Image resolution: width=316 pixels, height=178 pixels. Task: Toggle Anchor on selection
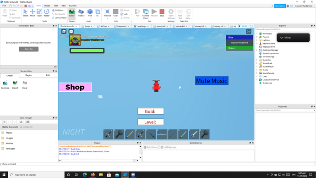click(x=125, y=18)
